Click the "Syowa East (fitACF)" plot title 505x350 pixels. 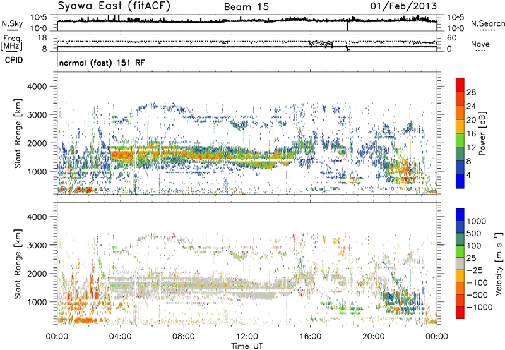(x=114, y=6)
